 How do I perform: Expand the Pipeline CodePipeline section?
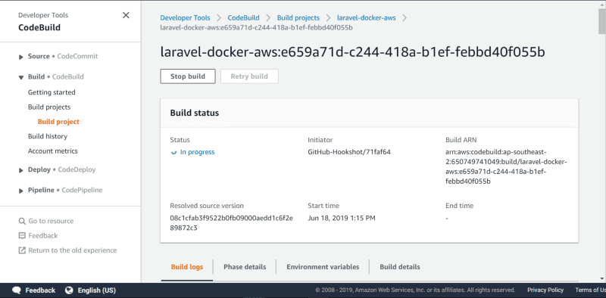21,191
